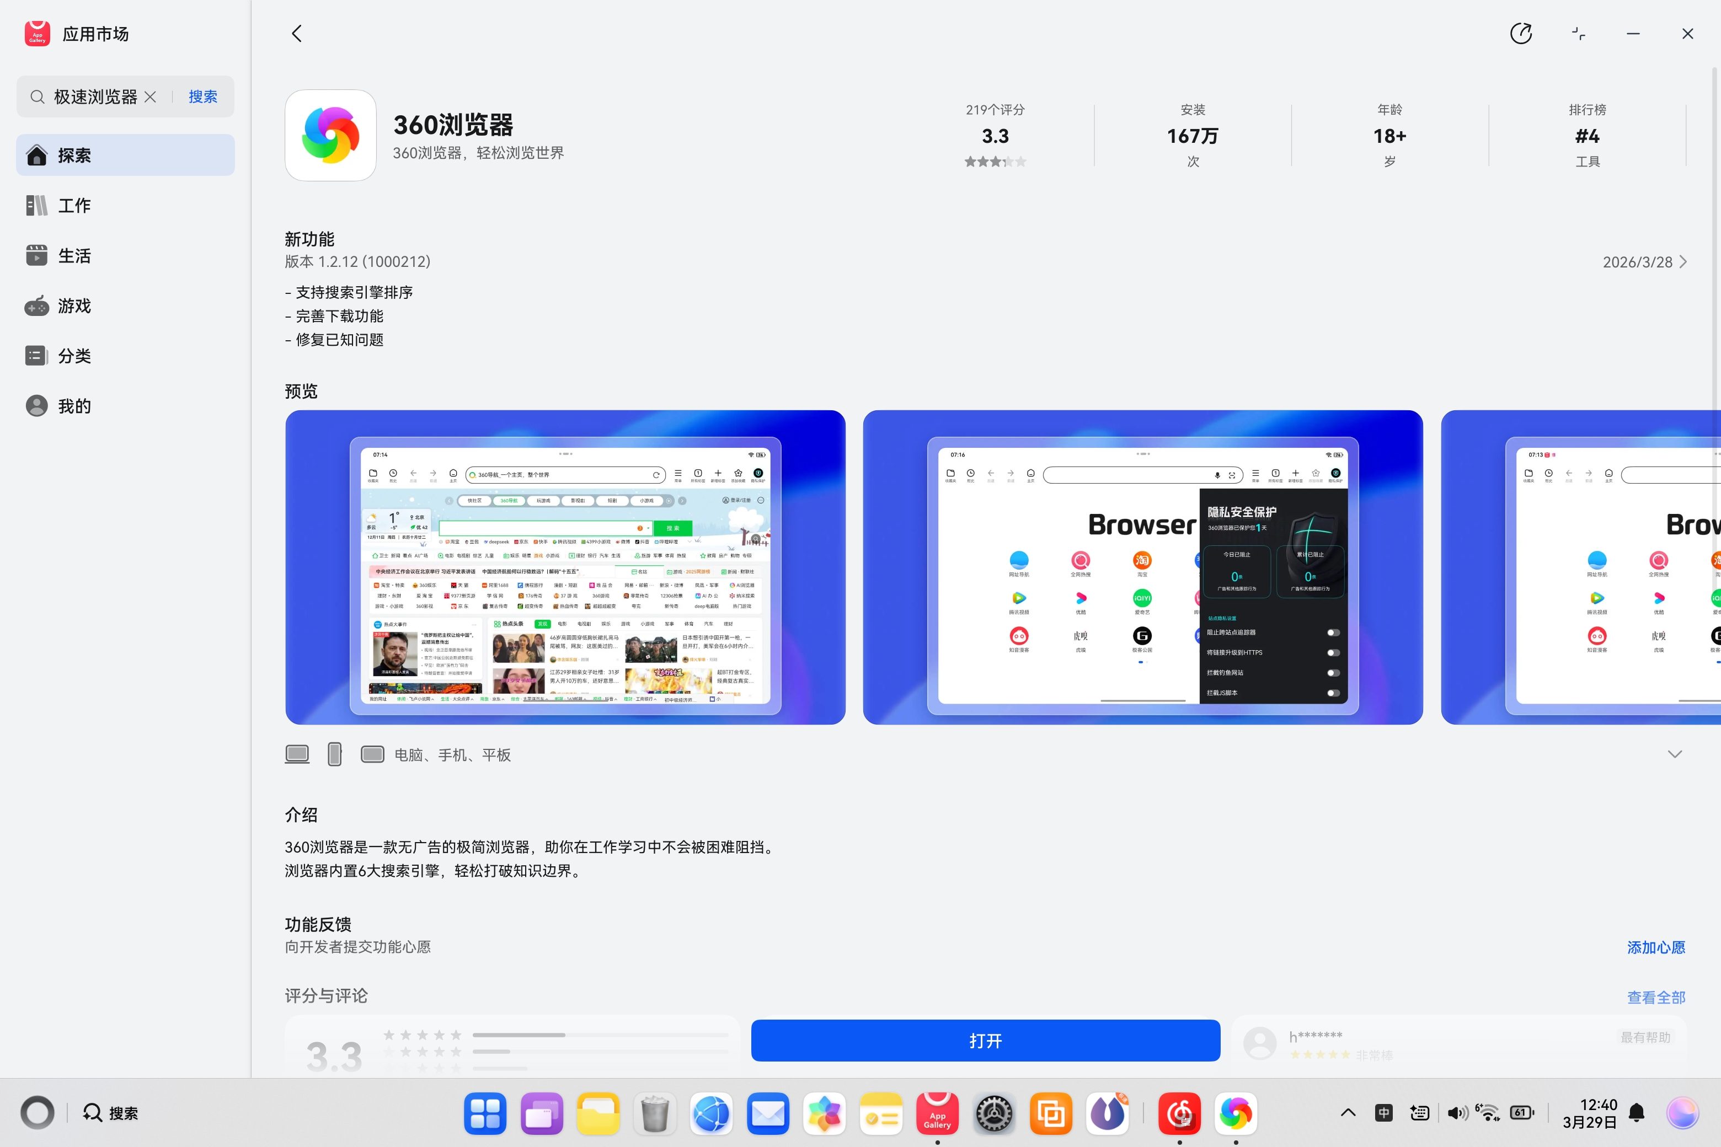The height and width of the screenshot is (1147, 1721).
Task: Select the 工作 sidebar tab
Action: tap(125, 206)
